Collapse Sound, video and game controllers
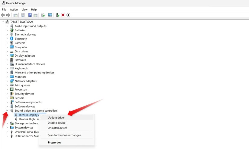Screen dimensions: 249x149 click(x=7, y=110)
